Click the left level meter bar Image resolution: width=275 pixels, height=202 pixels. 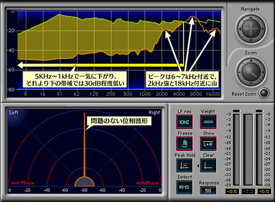click(x=236, y=149)
